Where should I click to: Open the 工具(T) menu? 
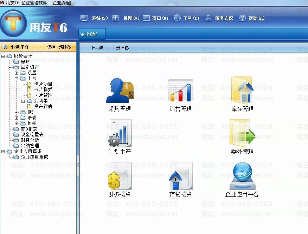tap(191, 18)
